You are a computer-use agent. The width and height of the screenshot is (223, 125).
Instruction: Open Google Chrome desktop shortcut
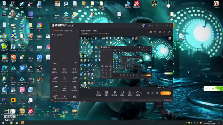click(x=4, y=37)
